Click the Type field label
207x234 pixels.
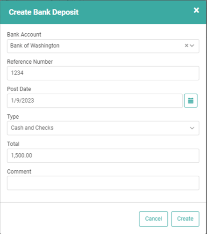click(13, 117)
